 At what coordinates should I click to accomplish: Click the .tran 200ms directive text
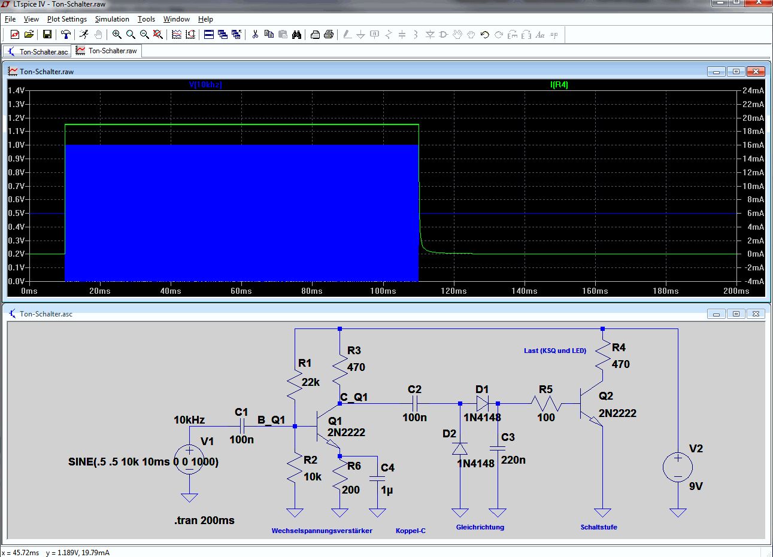tap(204, 521)
